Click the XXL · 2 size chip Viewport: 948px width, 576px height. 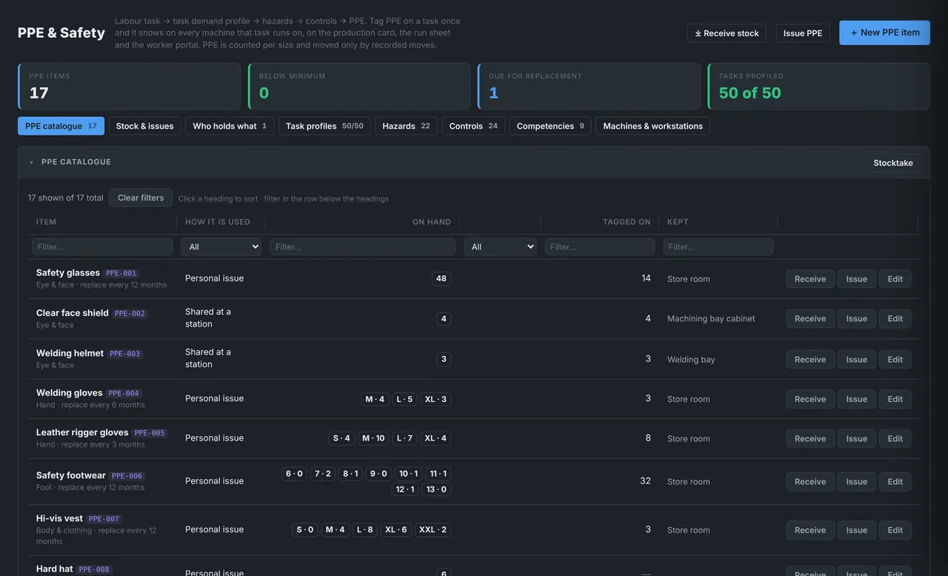click(433, 529)
